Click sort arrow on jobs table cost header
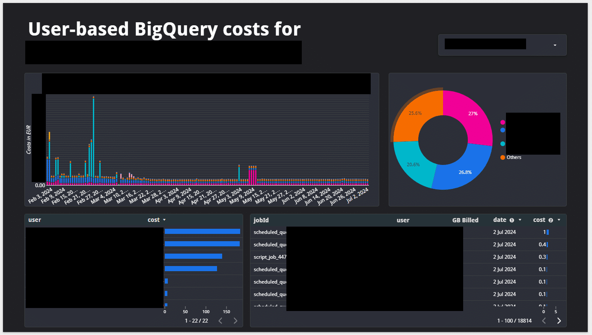 [x=559, y=220]
